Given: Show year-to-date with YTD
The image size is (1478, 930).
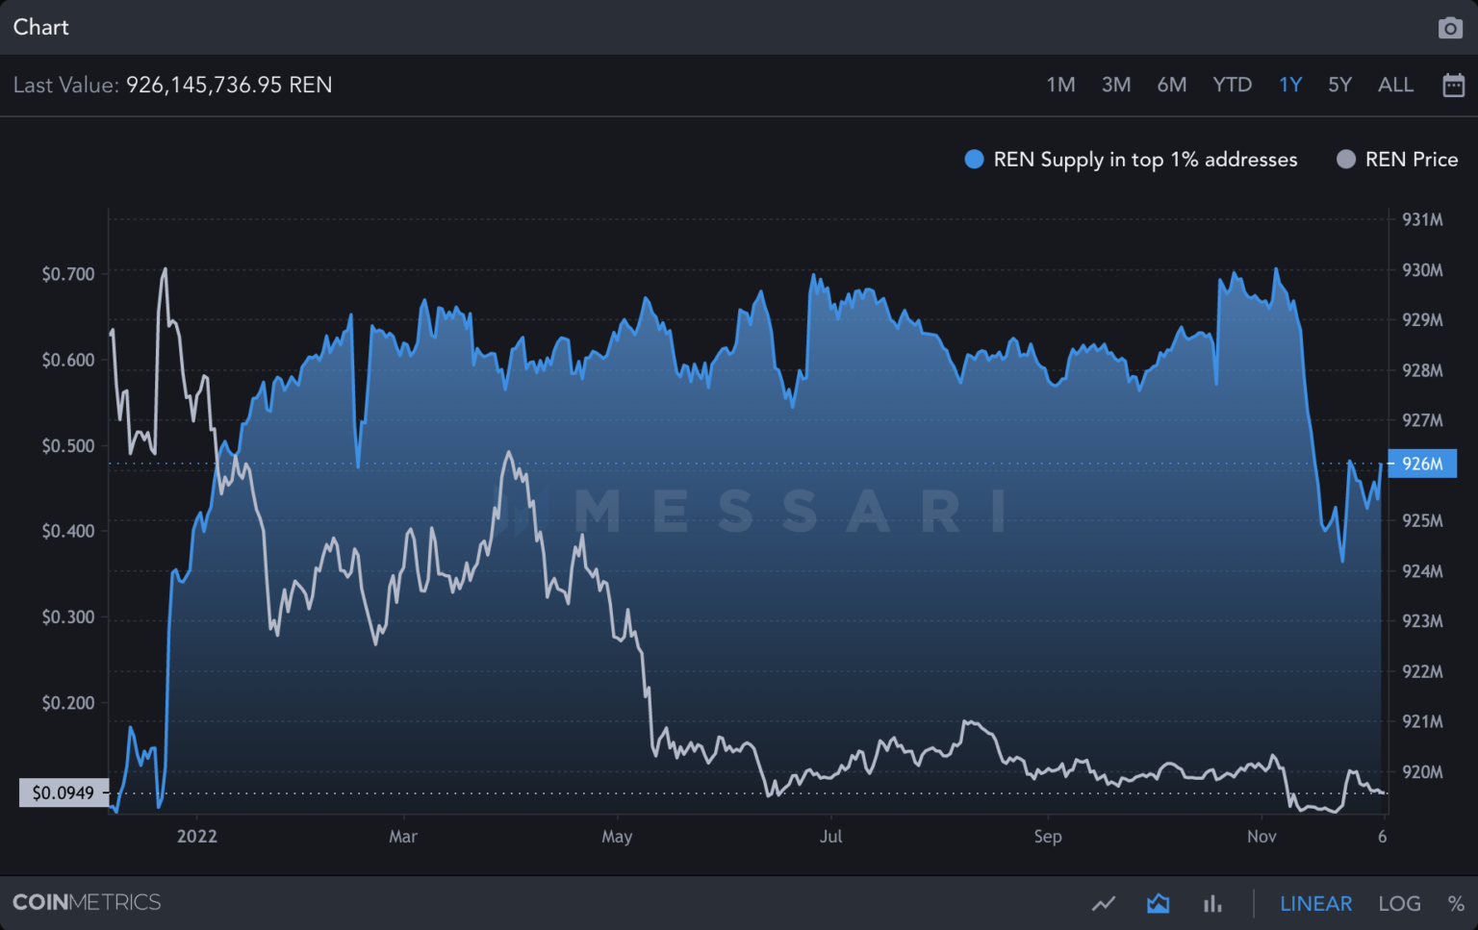Looking at the screenshot, I should point(1232,85).
